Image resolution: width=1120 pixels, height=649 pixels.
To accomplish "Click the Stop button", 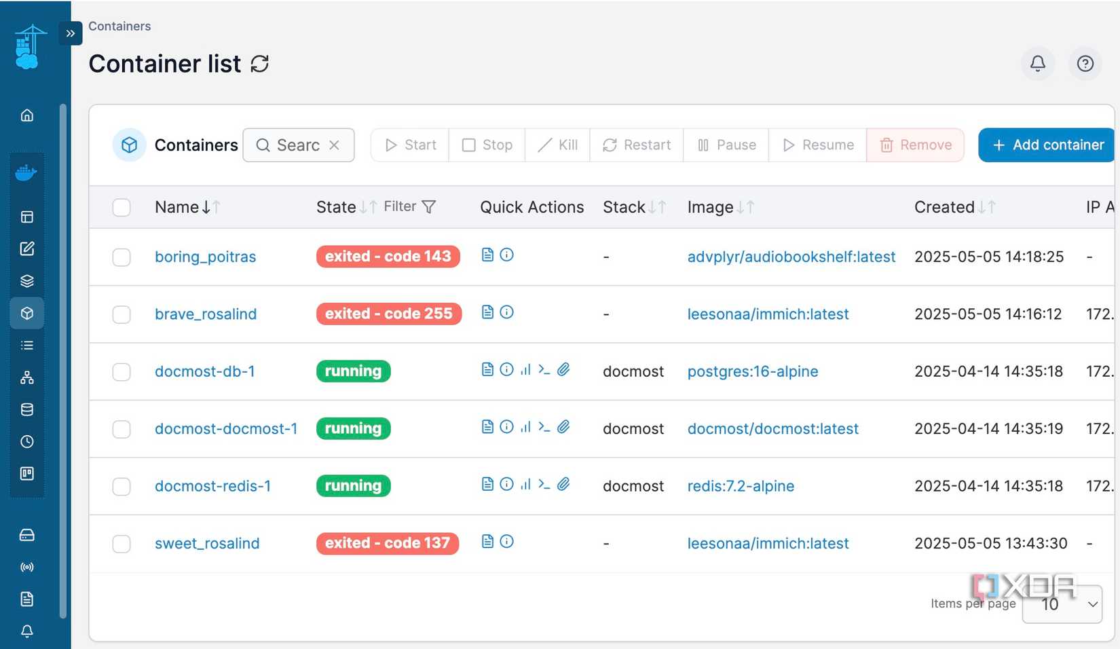I will click(487, 145).
